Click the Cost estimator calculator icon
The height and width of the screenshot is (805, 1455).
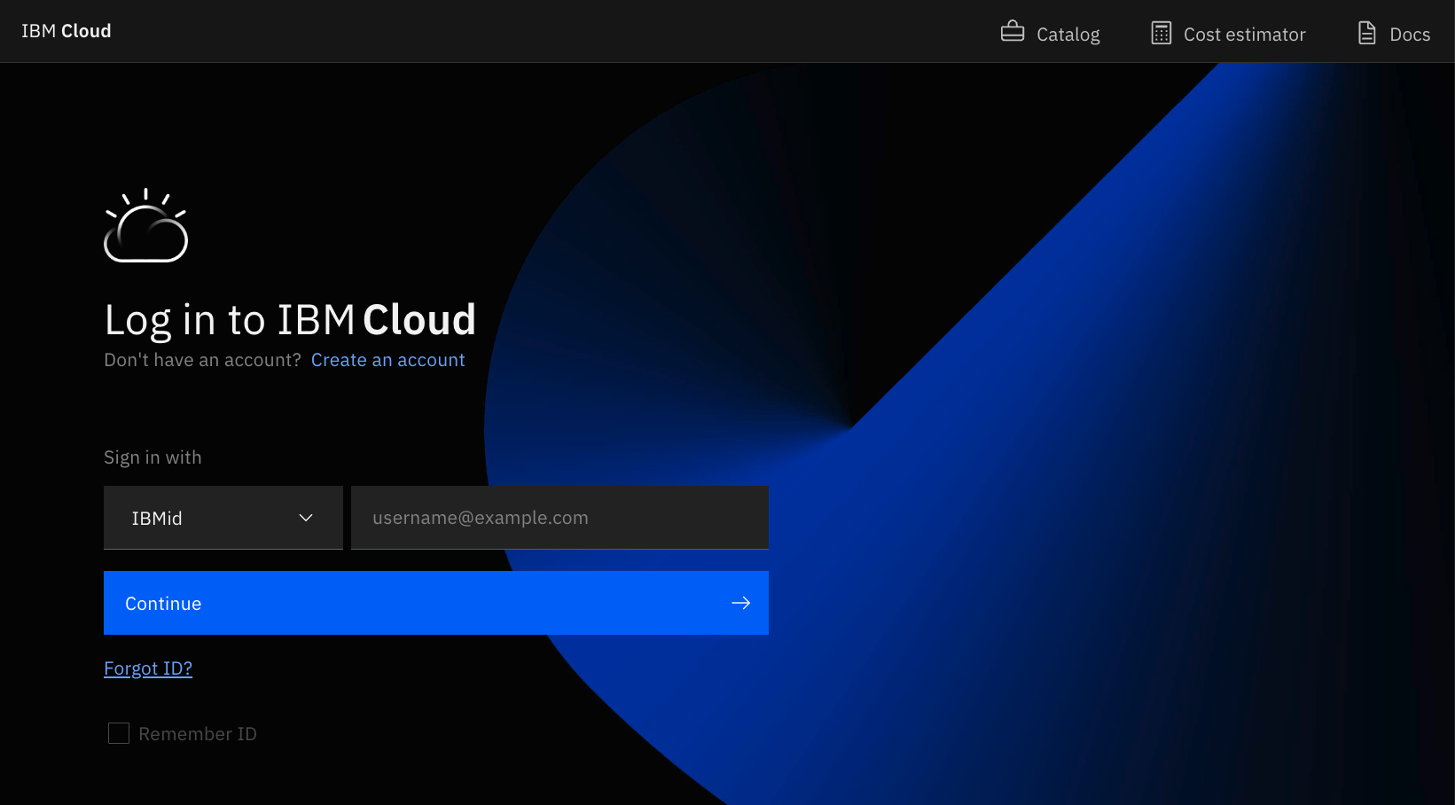tap(1161, 33)
